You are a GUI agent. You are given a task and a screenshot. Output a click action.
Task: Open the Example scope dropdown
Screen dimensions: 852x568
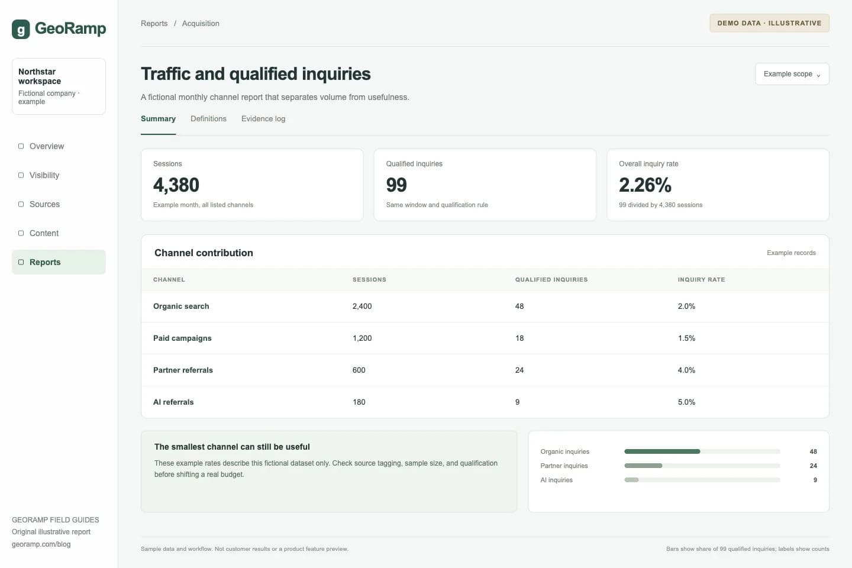(x=792, y=74)
